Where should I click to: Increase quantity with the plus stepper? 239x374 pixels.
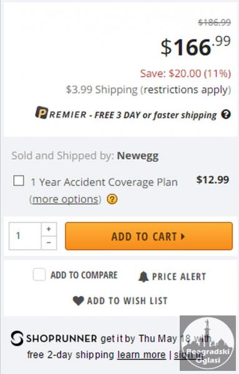point(49,229)
